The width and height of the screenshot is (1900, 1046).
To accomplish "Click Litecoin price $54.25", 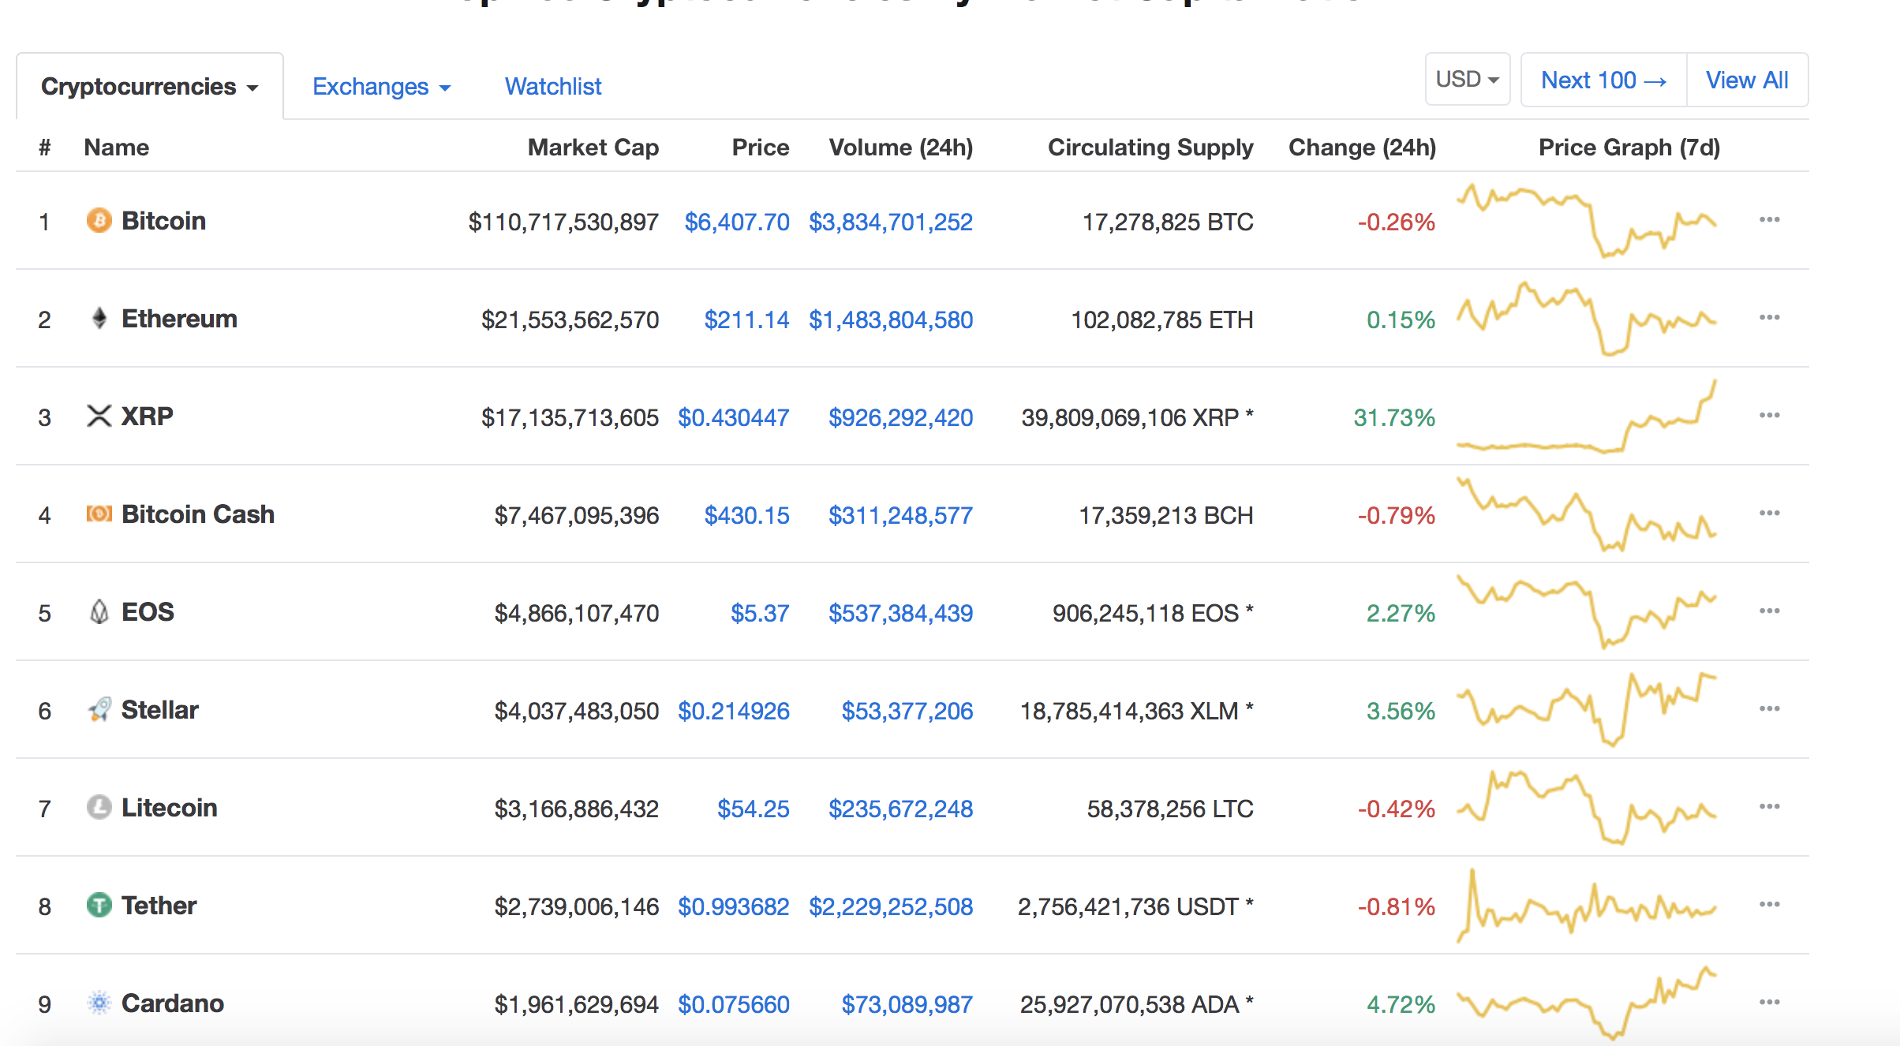I will tap(754, 809).
